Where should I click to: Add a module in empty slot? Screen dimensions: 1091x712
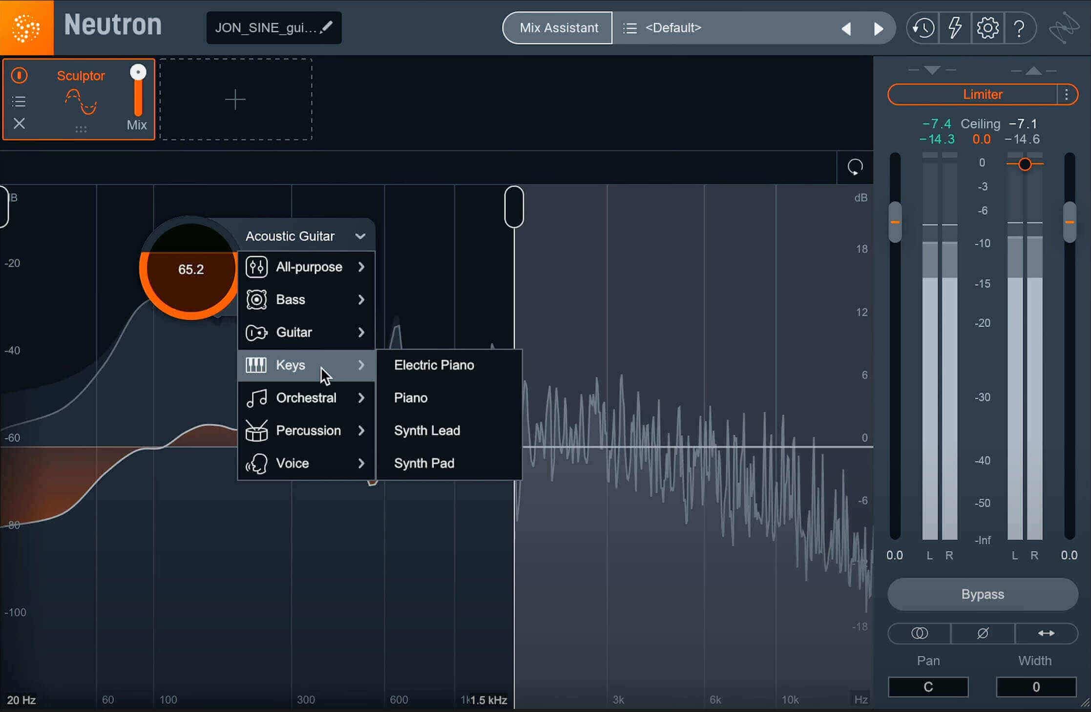click(235, 100)
